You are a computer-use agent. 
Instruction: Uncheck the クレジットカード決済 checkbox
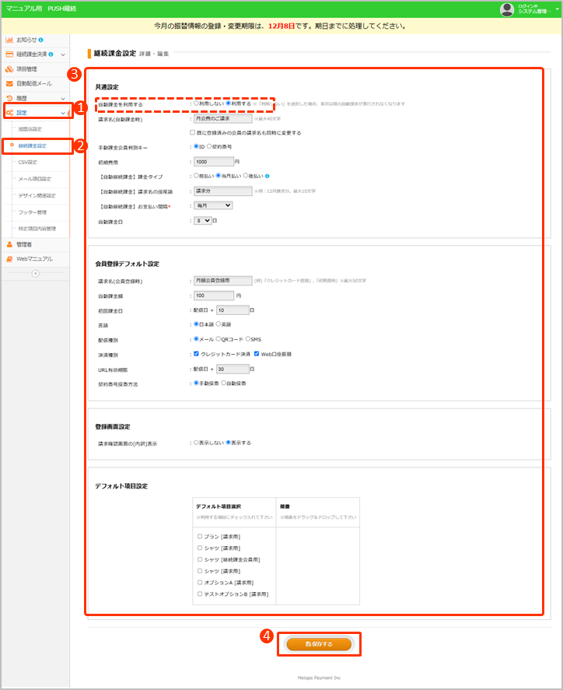[x=196, y=354]
